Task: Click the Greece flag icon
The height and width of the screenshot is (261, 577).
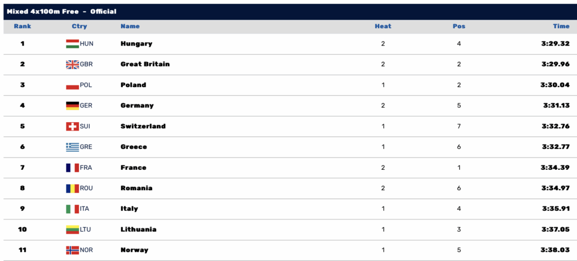Action: click(72, 147)
